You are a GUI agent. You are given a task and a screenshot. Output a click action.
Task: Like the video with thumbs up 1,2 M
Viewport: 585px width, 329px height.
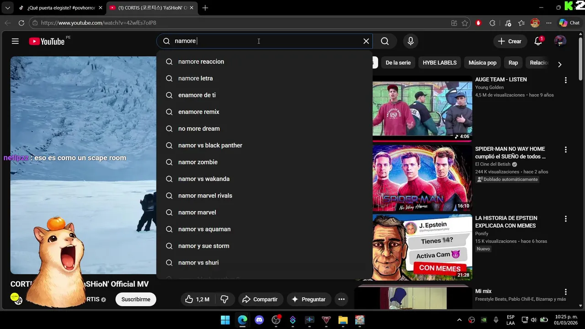(x=197, y=299)
